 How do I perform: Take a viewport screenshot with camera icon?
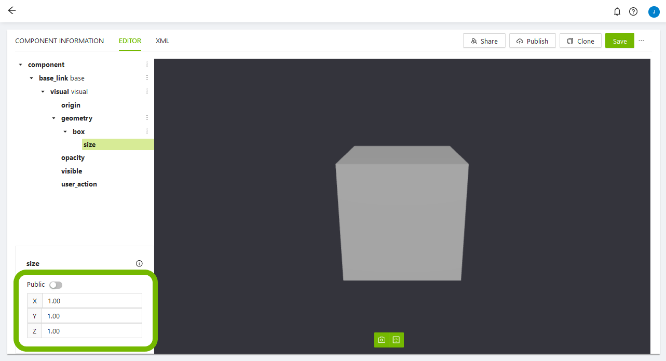[x=382, y=340]
